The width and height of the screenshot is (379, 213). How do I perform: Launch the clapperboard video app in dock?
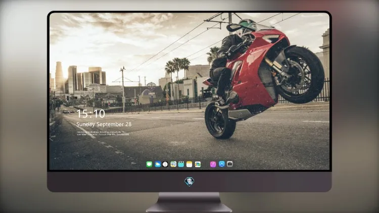pos(181,164)
